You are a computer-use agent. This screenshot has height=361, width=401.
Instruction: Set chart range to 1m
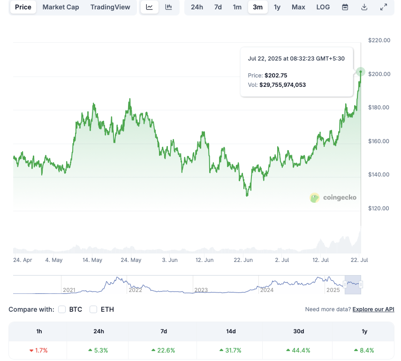coord(237,7)
